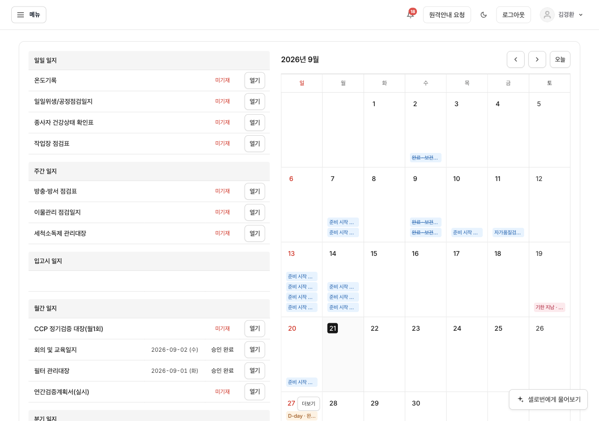Click the 미기재 status for 온도기록
Screen dimensions: 599x421
[x=222, y=80]
